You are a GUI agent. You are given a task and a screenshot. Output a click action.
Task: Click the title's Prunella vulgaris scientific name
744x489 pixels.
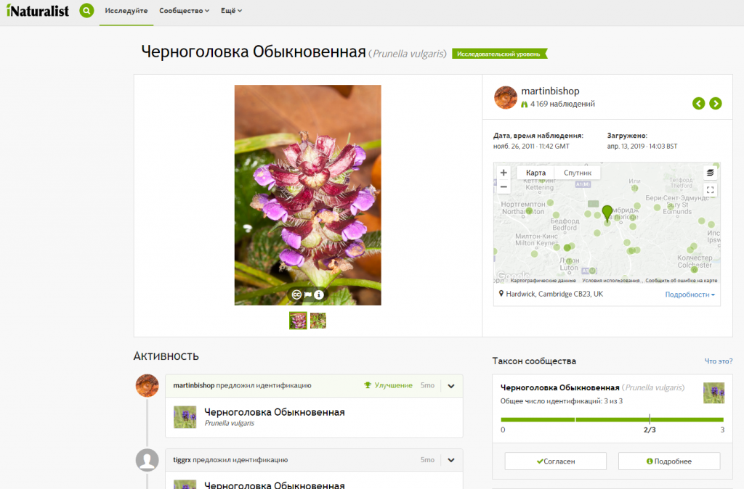409,54
